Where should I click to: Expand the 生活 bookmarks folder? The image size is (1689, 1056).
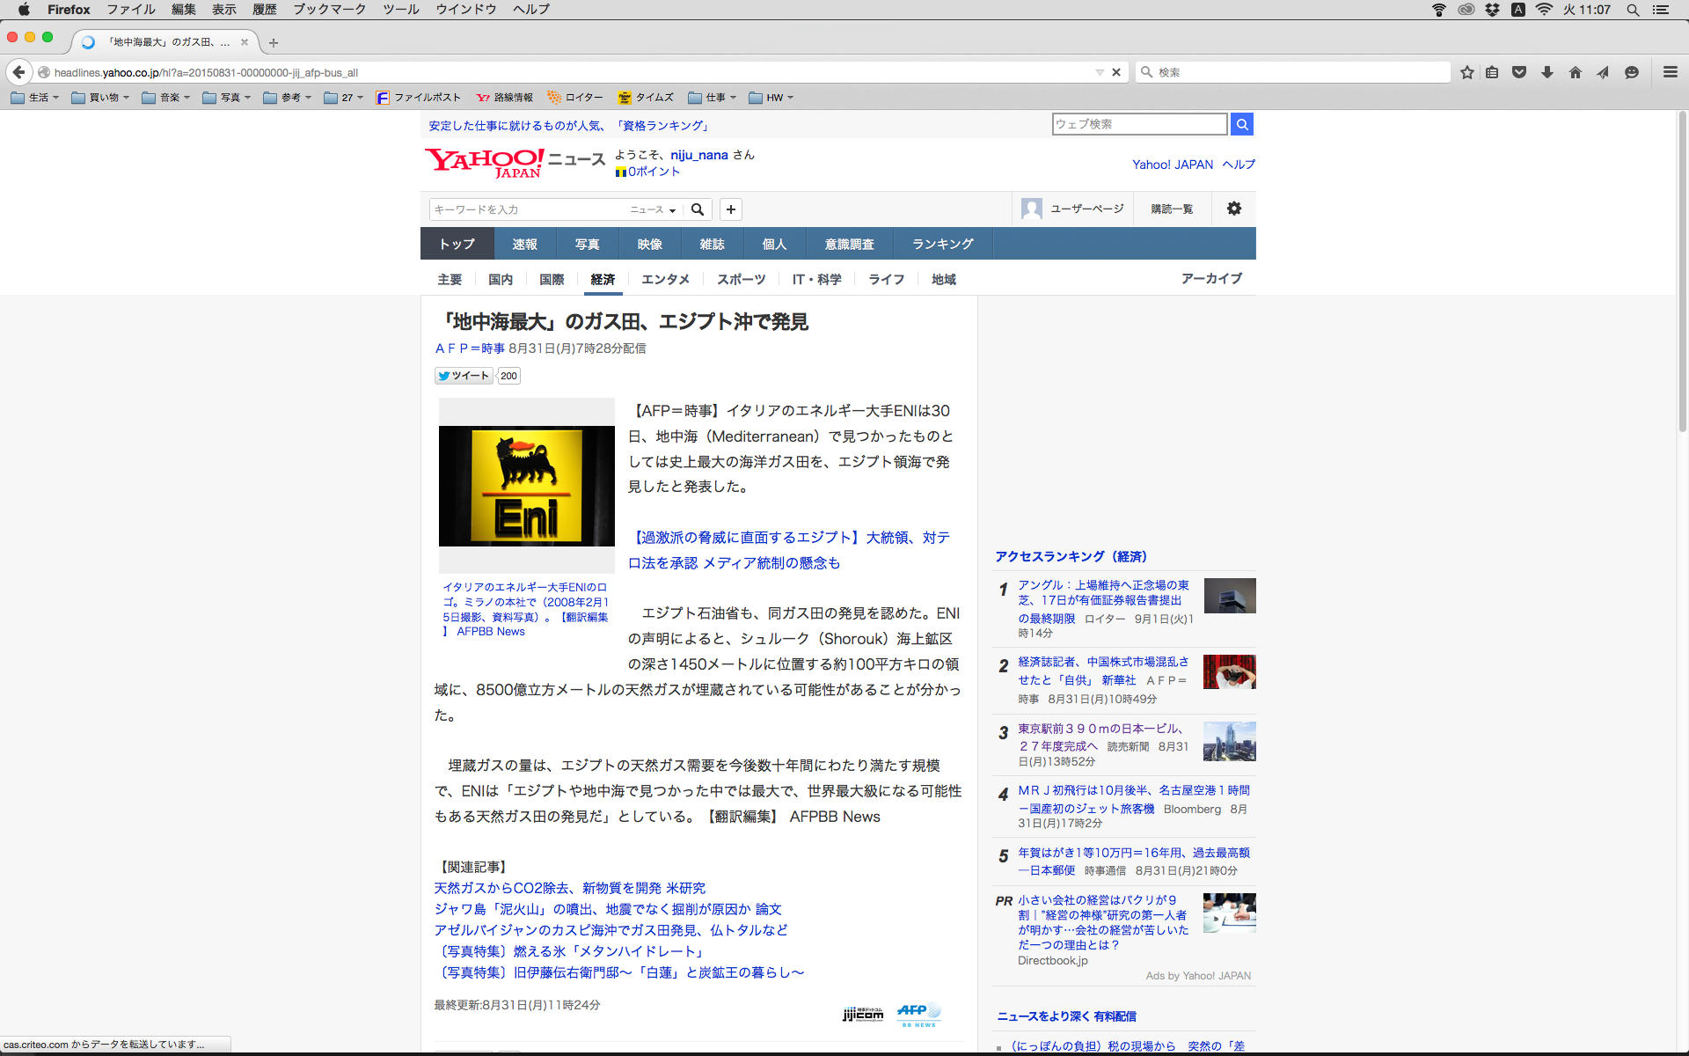pyautogui.click(x=36, y=98)
